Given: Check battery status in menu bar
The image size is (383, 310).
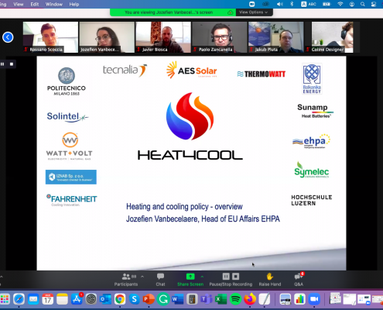Looking at the screenshot, I should click(327, 4).
